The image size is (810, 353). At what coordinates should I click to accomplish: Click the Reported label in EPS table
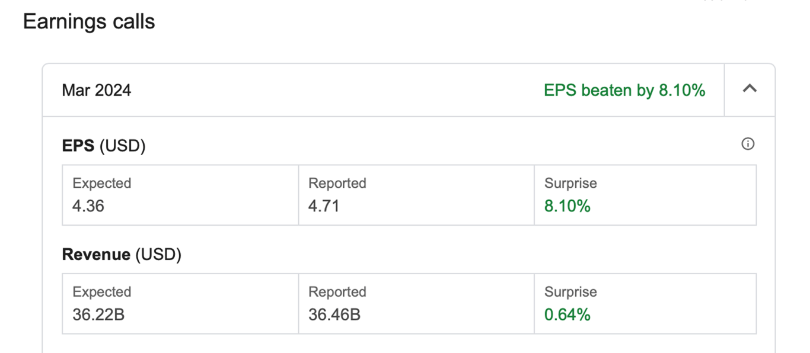(x=337, y=184)
